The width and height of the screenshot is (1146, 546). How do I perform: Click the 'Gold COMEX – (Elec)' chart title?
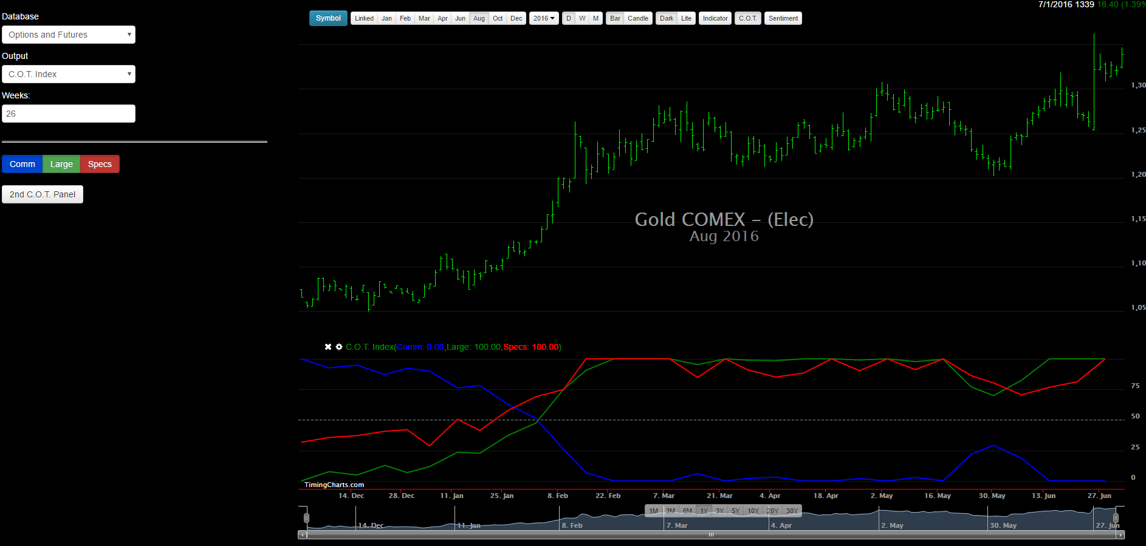(x=724, y=219)
